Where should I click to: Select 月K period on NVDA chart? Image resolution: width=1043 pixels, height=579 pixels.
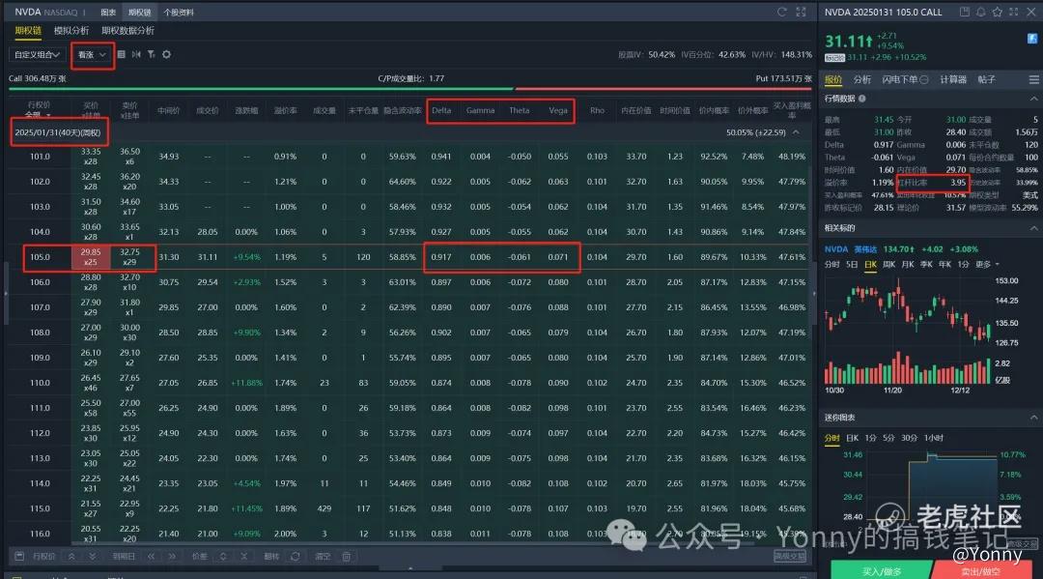(907, 264)
